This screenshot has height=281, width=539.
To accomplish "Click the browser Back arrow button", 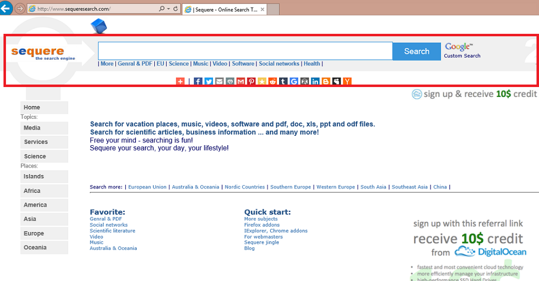I will tap(6, 8).
